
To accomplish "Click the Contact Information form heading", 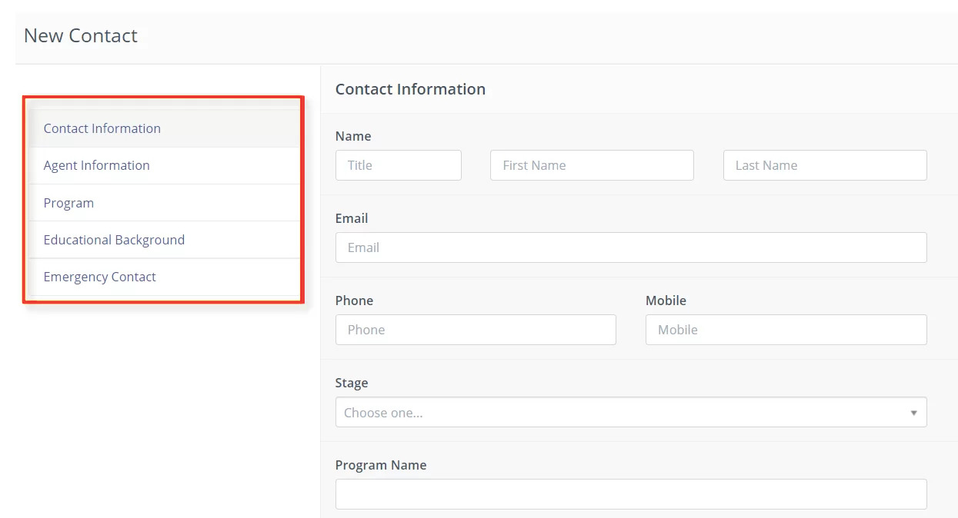I will coord(410,89).
